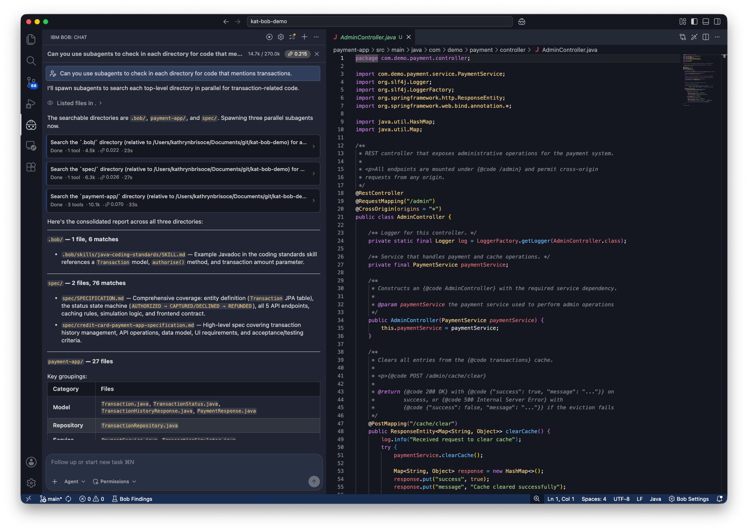Go forward with navigation arrow
The width and height of the screenshot is (748, 531).
[x=238, y=22]
